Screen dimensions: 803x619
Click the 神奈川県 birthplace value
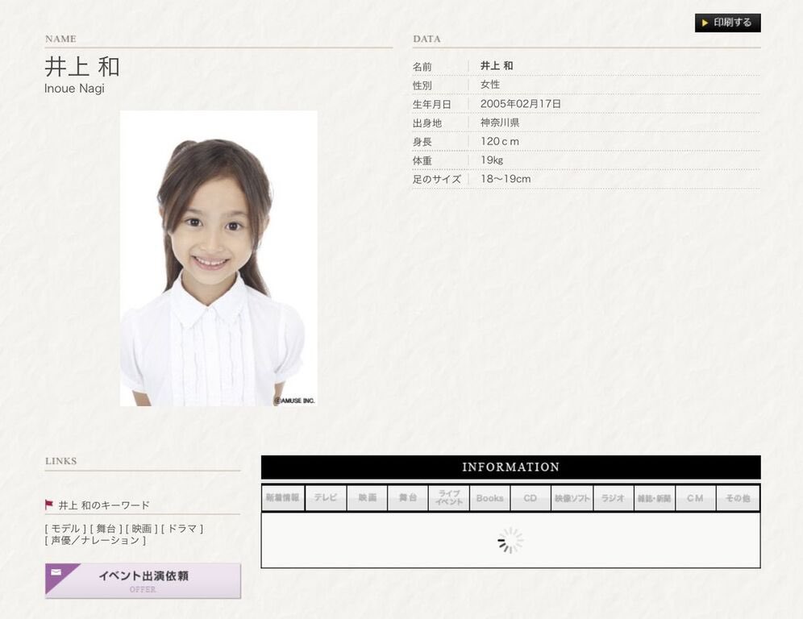(500, 123)
